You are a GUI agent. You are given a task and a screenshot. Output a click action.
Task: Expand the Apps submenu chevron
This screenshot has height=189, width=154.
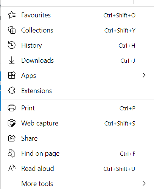click(x=144, y=75)
